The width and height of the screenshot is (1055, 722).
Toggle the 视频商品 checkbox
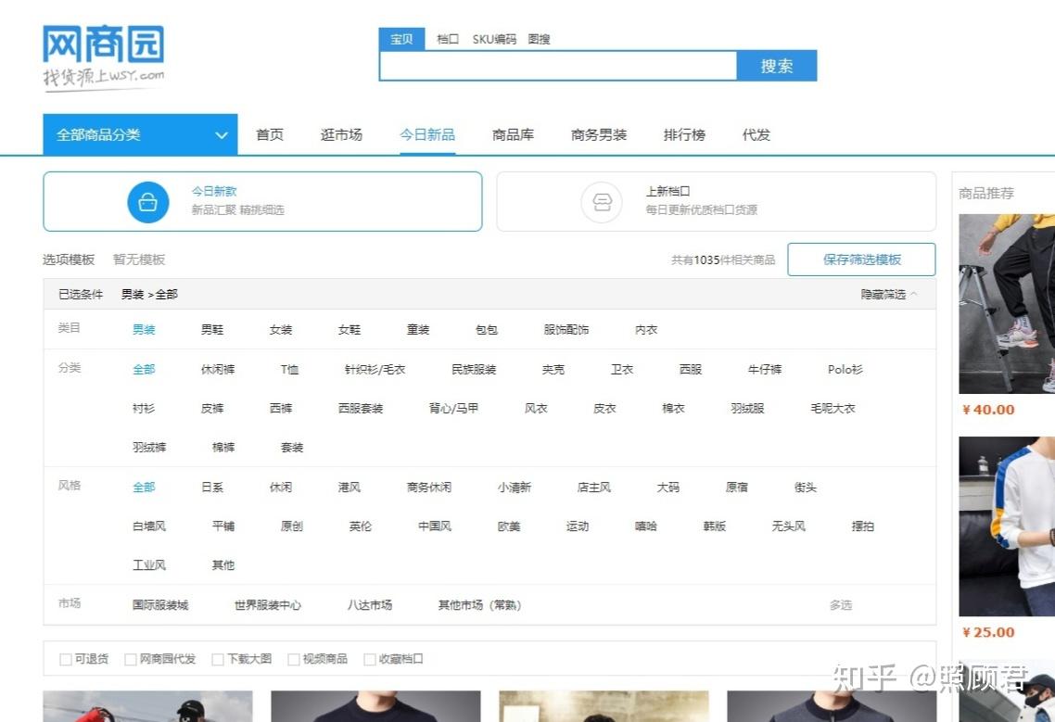293,659
